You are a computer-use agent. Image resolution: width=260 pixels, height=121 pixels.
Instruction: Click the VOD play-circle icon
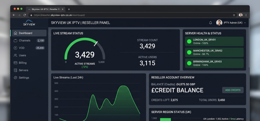click(x=15, y=48)
